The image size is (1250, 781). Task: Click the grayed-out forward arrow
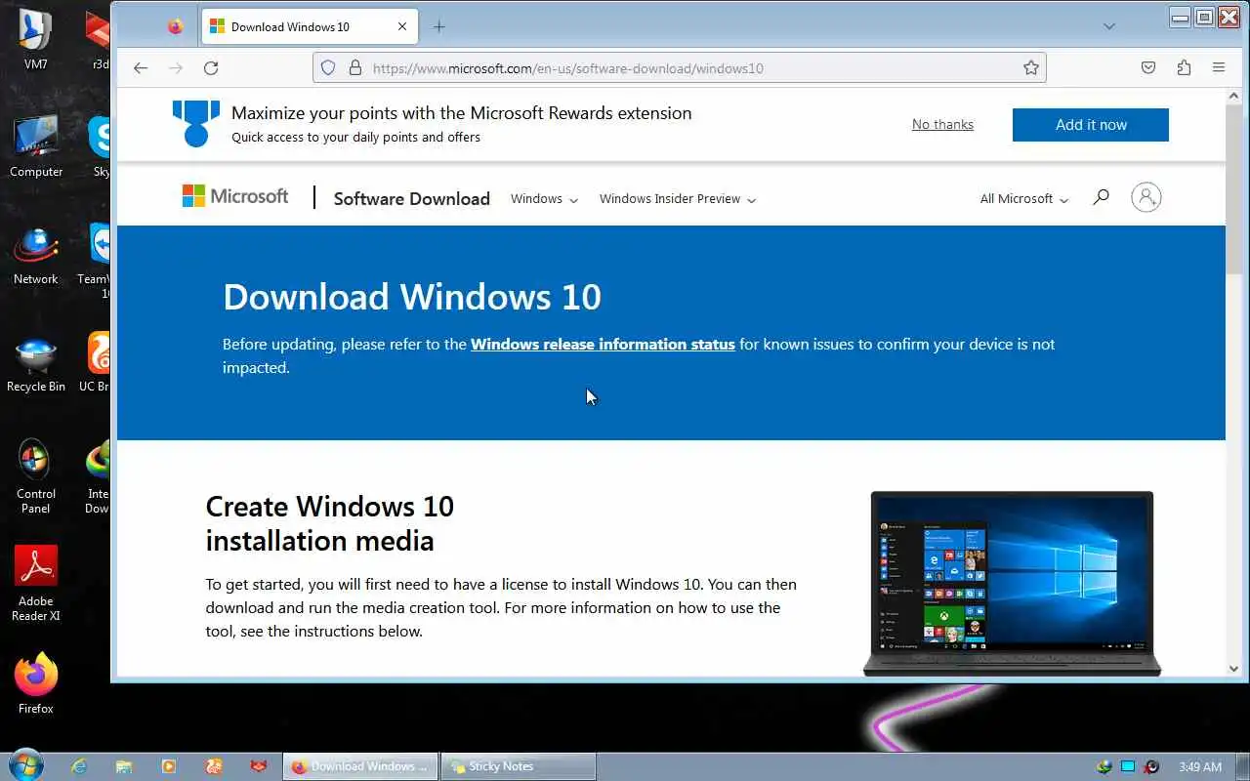(x=176, y=67)
